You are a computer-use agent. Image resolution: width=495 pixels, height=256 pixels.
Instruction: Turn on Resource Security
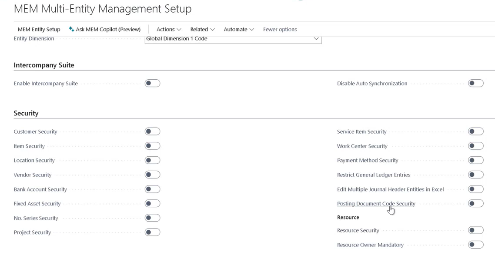click(x=476, y=230)
